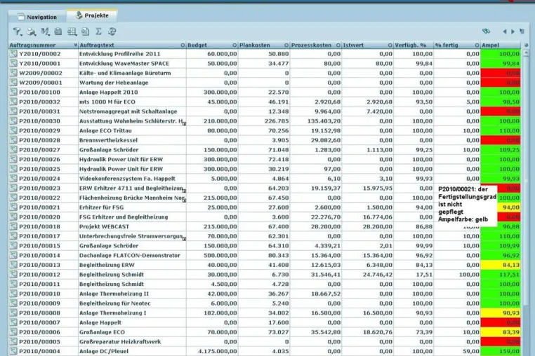
Task: Switch to the Navigation tab
Action: (37, 17)
